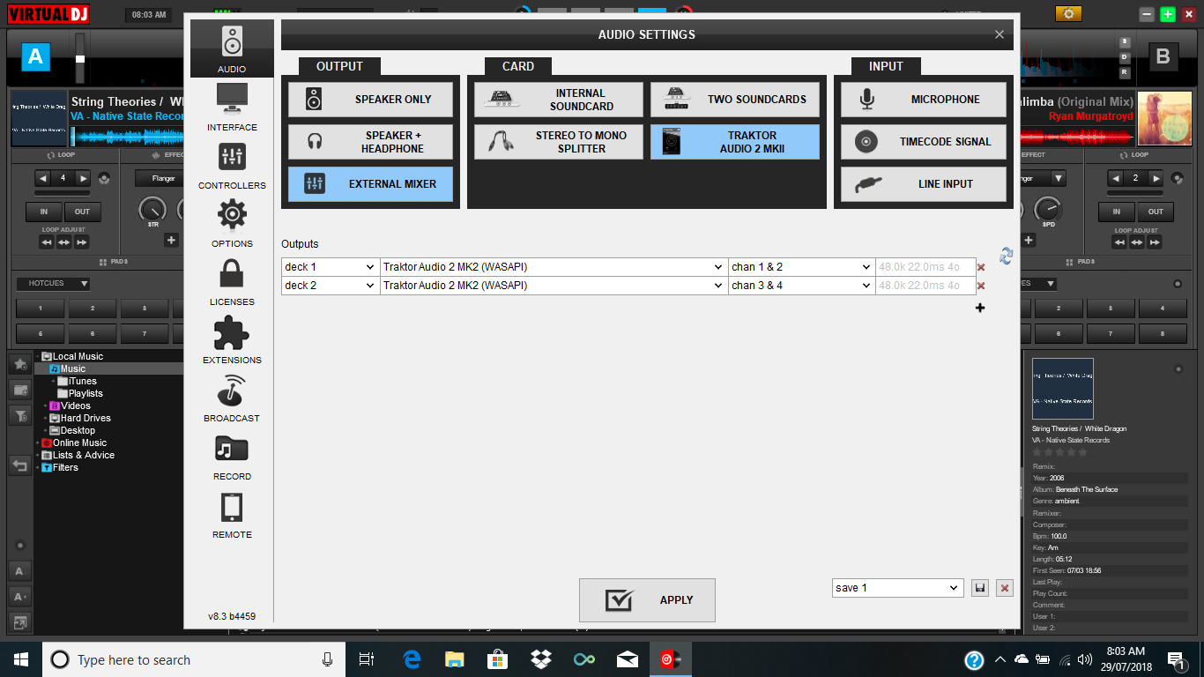
Task: Click the Apply button
Action: click(647, 600)
